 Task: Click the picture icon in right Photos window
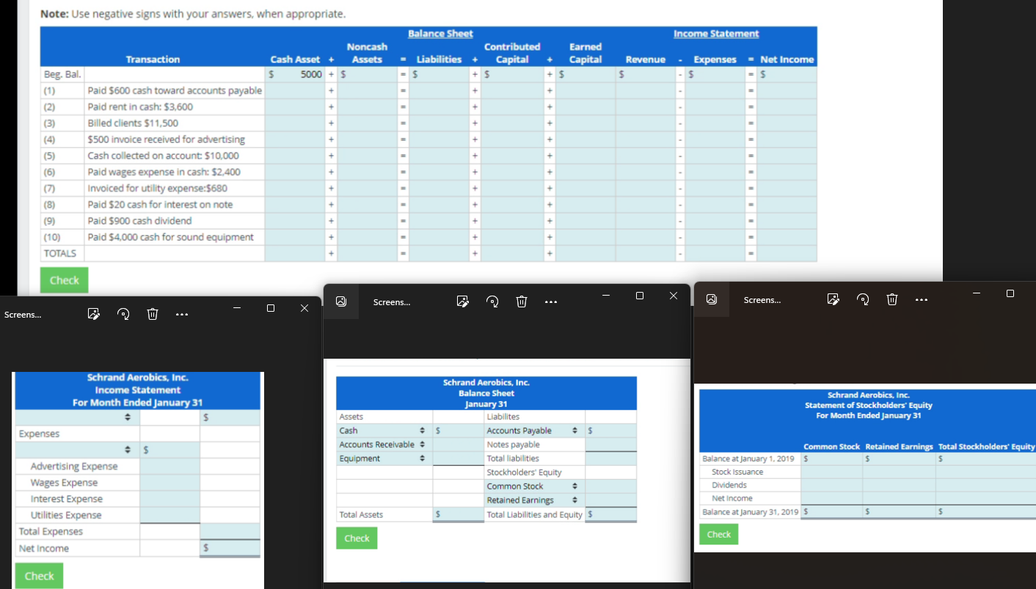pos(712,299)
